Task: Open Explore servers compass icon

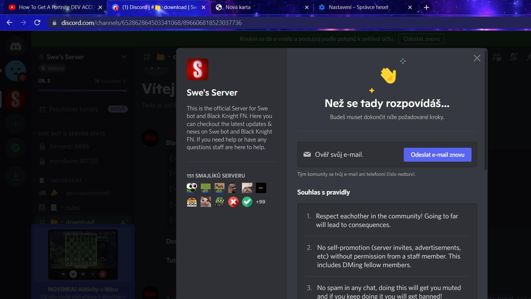Action: 16,148
